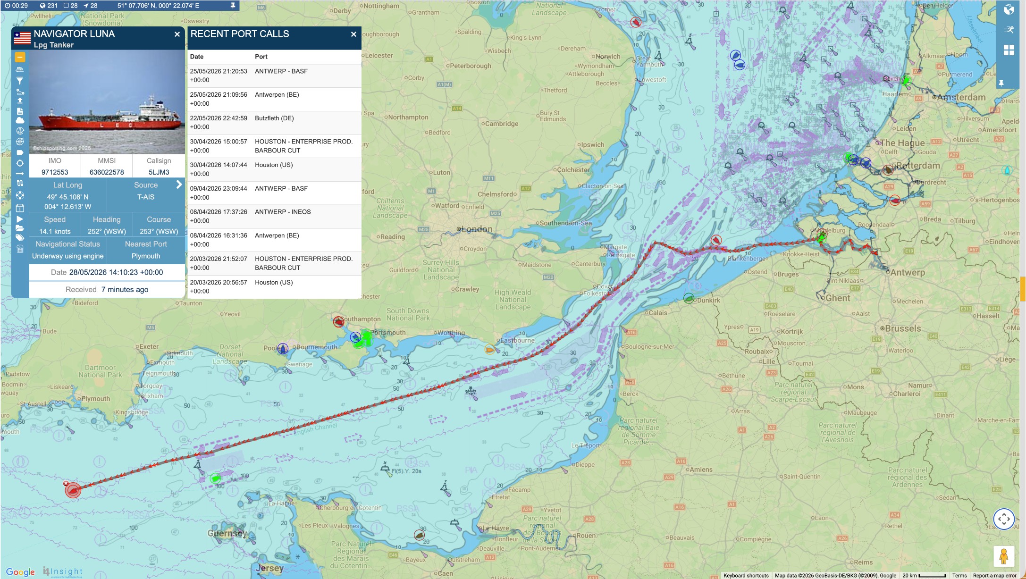Click the stacked layers icon below minus button

(20, 69)
